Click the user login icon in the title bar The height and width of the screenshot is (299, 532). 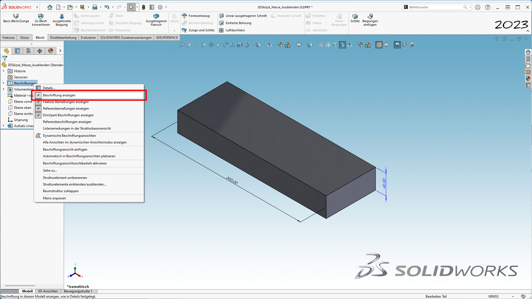478,7
